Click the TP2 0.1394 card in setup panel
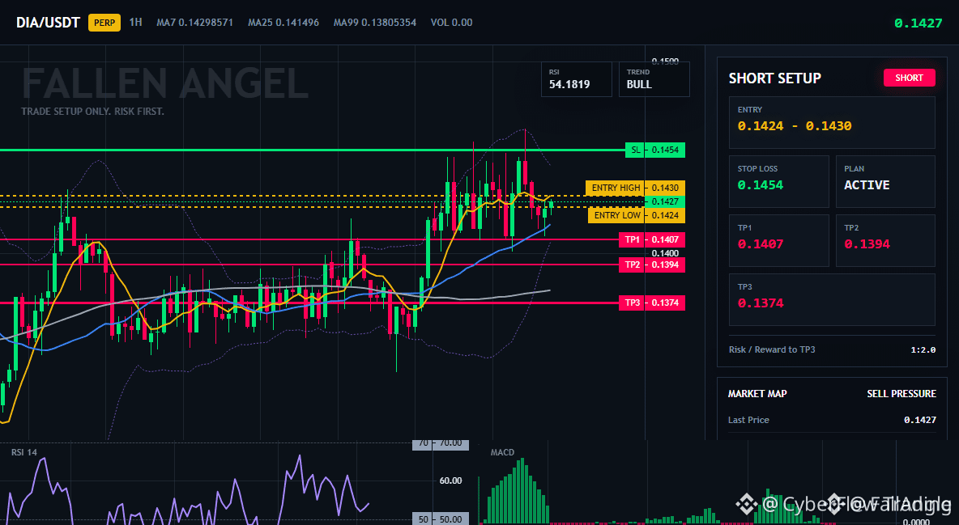This screenshot has height=525, width=959. click(885, 240)
